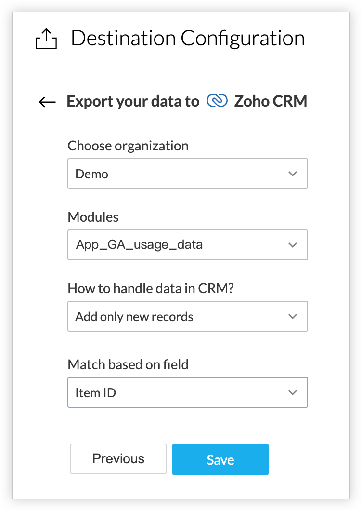Click the Zoho CRM text label
Screen dimensions: 362x511
(x=271, y=102)
